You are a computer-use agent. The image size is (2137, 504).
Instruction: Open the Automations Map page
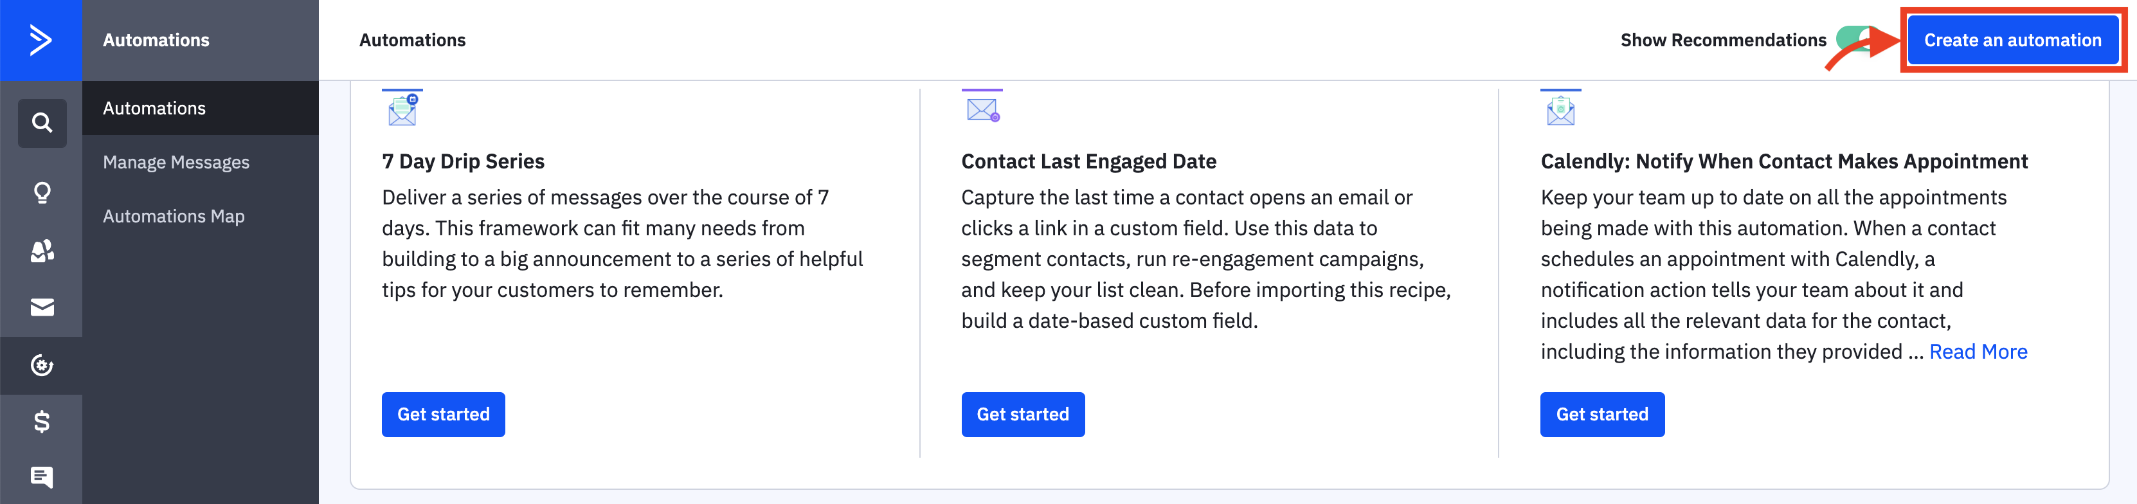[x=174, y=215]
